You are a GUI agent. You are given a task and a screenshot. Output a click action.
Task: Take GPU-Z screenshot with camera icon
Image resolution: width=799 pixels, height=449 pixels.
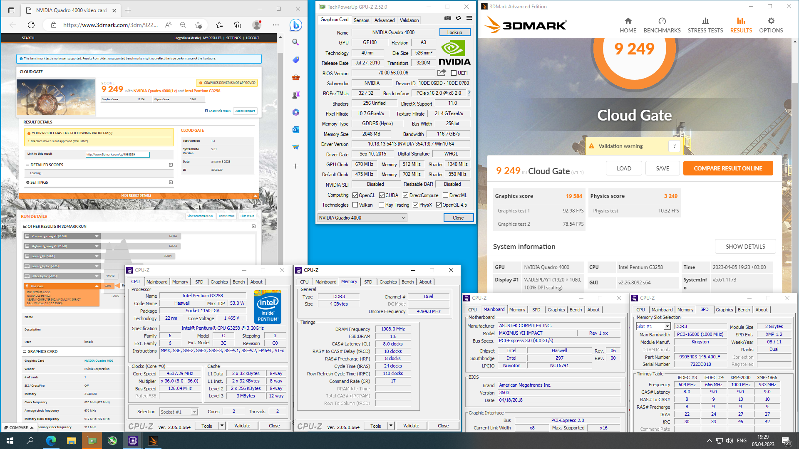[x=448, y=18]
